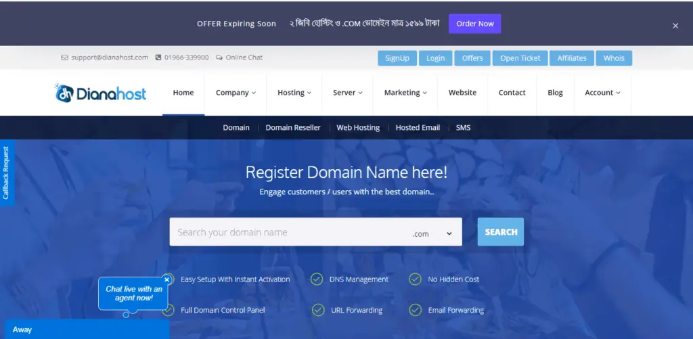Click the Open Ticket button

[520, 58]
